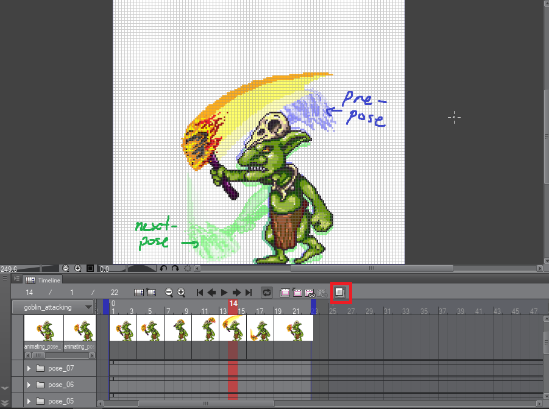Screen dimensions: 549x409
Task: Select the cel starting at frame 10
Action: tap(205, 328)
